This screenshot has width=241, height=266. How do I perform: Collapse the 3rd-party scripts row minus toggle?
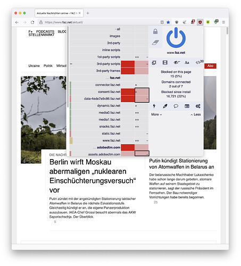pyautogui.click(x=71, y=64)
